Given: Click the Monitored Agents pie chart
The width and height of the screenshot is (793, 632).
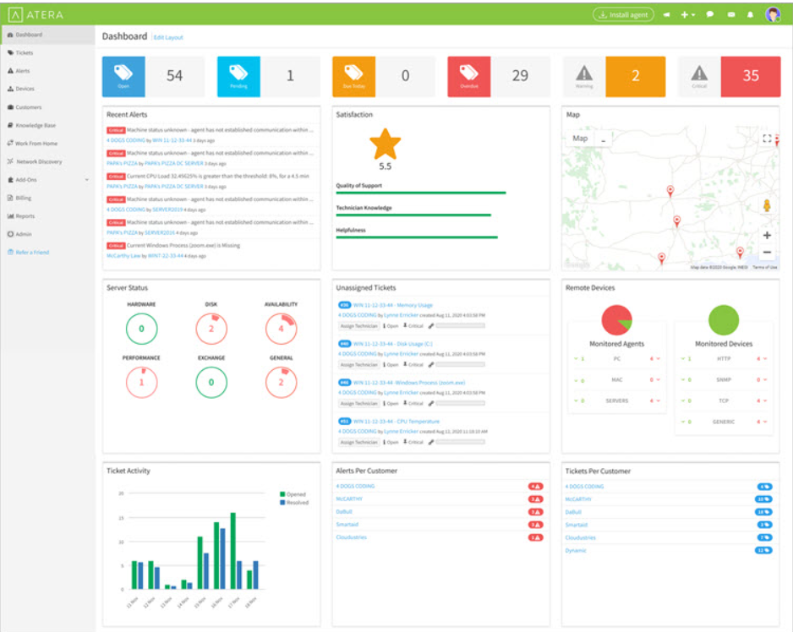Looking at the screenshot, I should pos(616,320).
